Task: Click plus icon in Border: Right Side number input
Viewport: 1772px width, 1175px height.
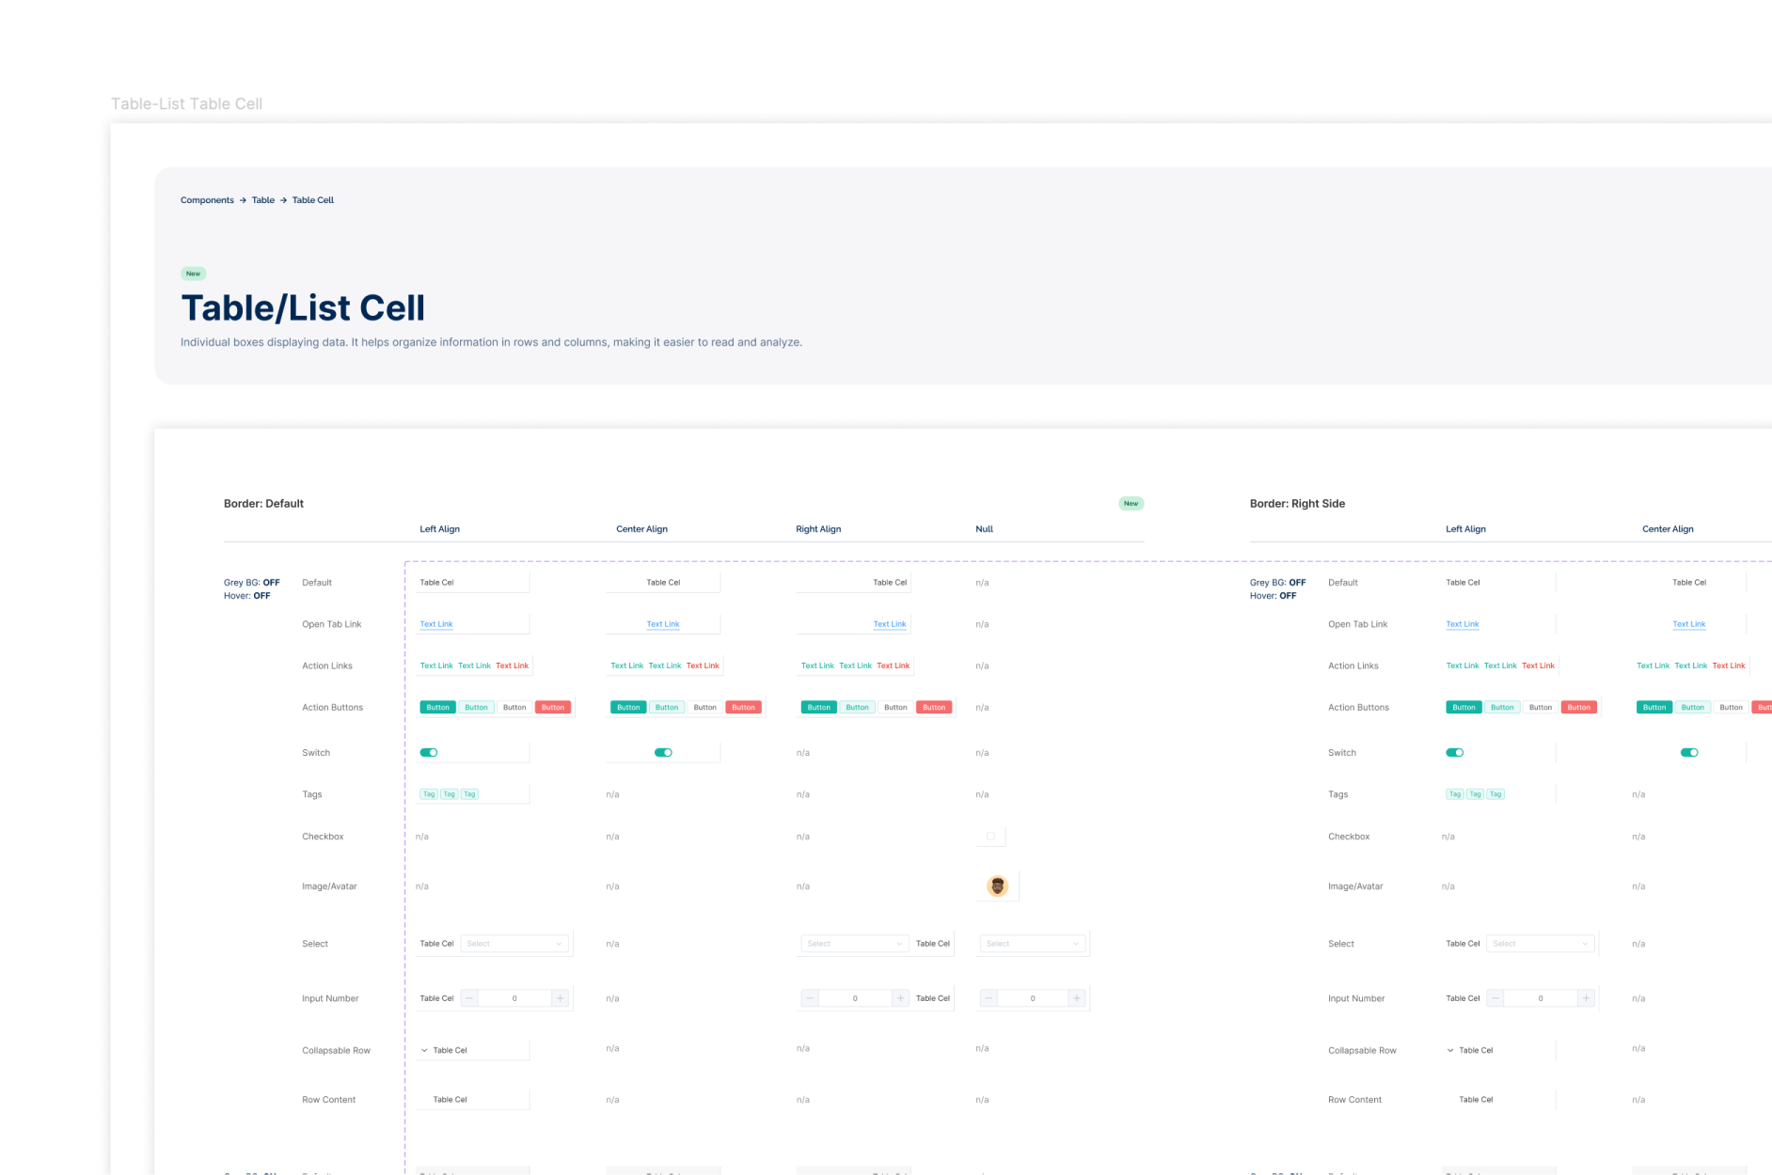Action: tap(1586, 998)
